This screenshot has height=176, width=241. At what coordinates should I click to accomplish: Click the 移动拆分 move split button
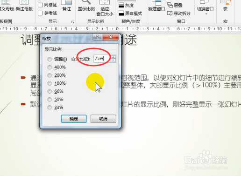coord(179,14)
